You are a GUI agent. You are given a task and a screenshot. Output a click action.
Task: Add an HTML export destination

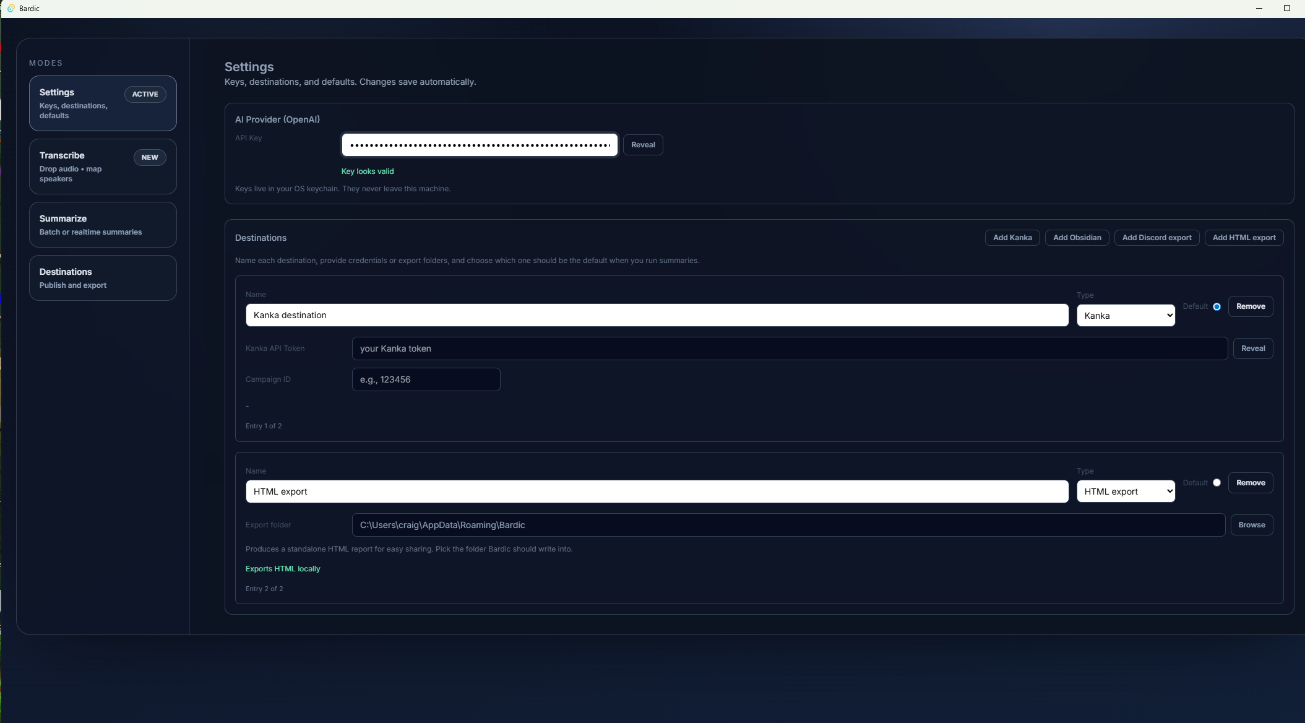pyautogui.click(x=1243, y=238)
